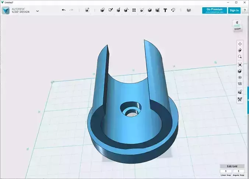
Task: Open the Modify tool menu
Action: [126, 10]
